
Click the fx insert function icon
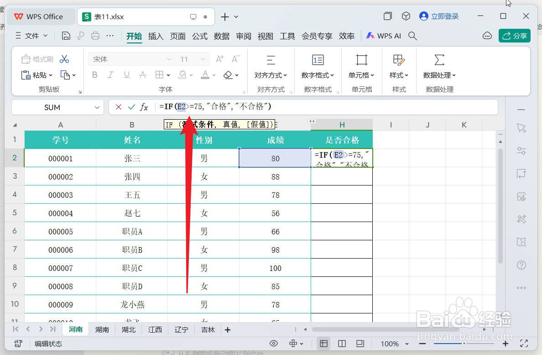(x=144, y=107)
